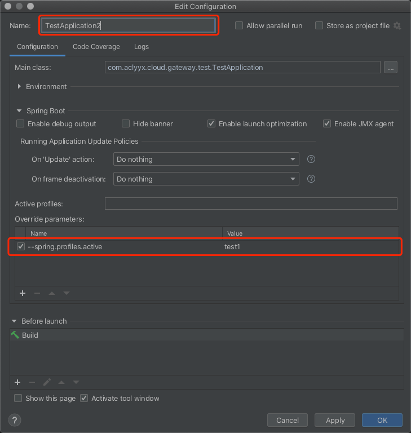Click help icon next to frame deactivation dropdown
This screenshot has width=411, height=433.
[x=311, y=179]
